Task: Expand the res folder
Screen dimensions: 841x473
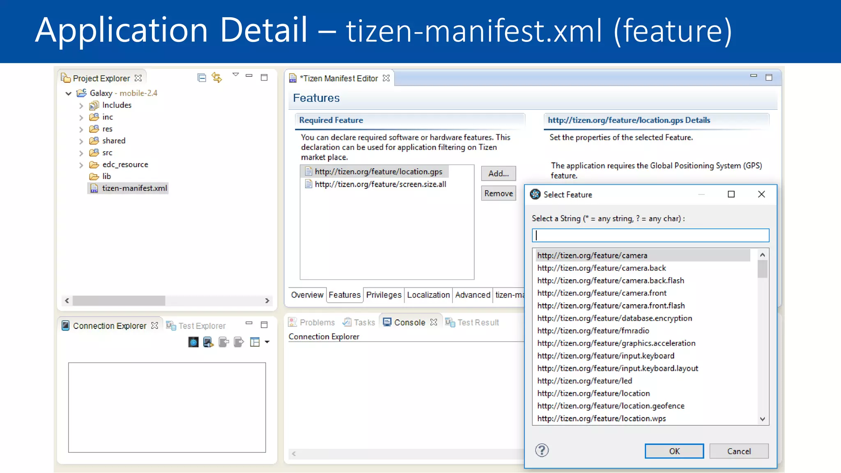Action: pyautogui.click(x=81, y=129)
